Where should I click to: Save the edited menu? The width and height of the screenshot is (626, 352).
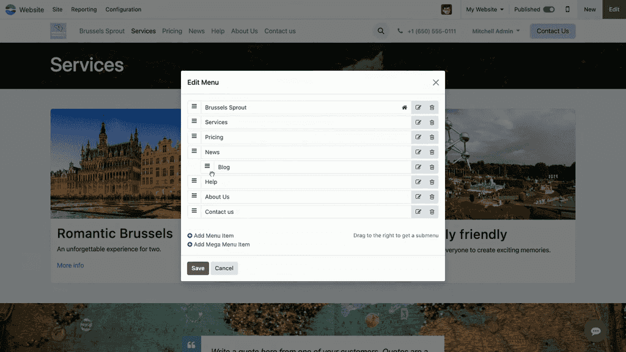coord(197,268)
